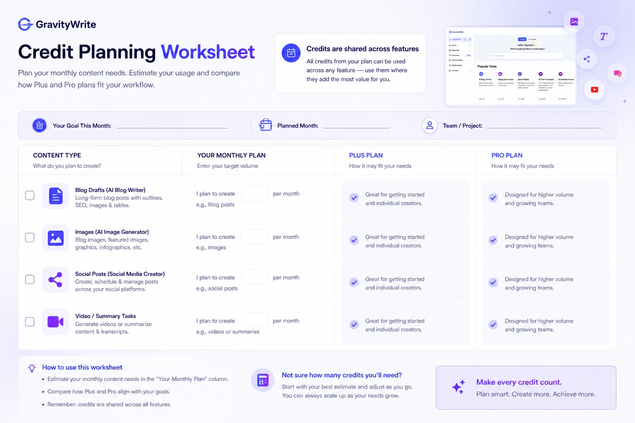Click Plan smart. Create more. Achieve more.
Viewport: 635px width, 423px height.
[x=536, y=394]
